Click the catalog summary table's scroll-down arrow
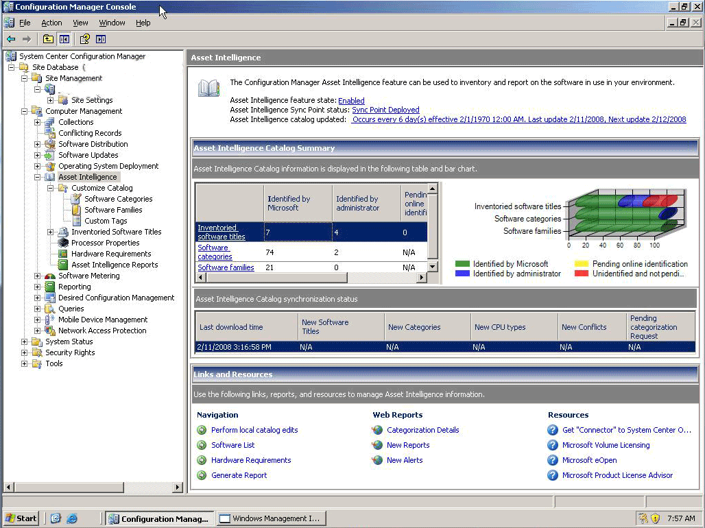 (x=432, y=267)
